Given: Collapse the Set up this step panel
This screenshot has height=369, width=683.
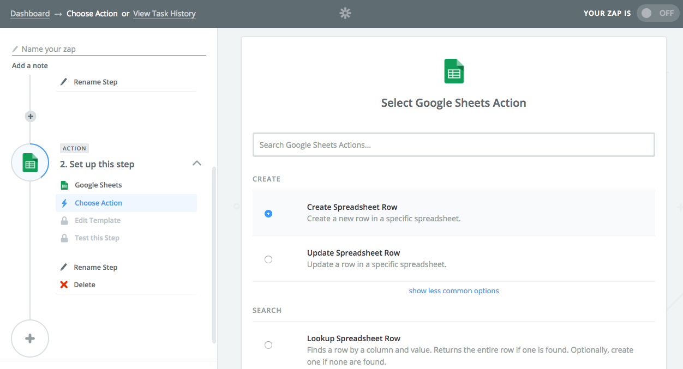Looking at the screenshot, I should [x=196, y=163].
